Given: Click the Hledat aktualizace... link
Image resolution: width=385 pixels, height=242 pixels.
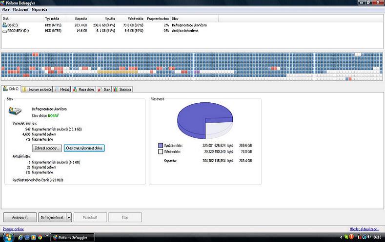Looking at the screenshot, I should pyautogui.click(x=365, y=229).
